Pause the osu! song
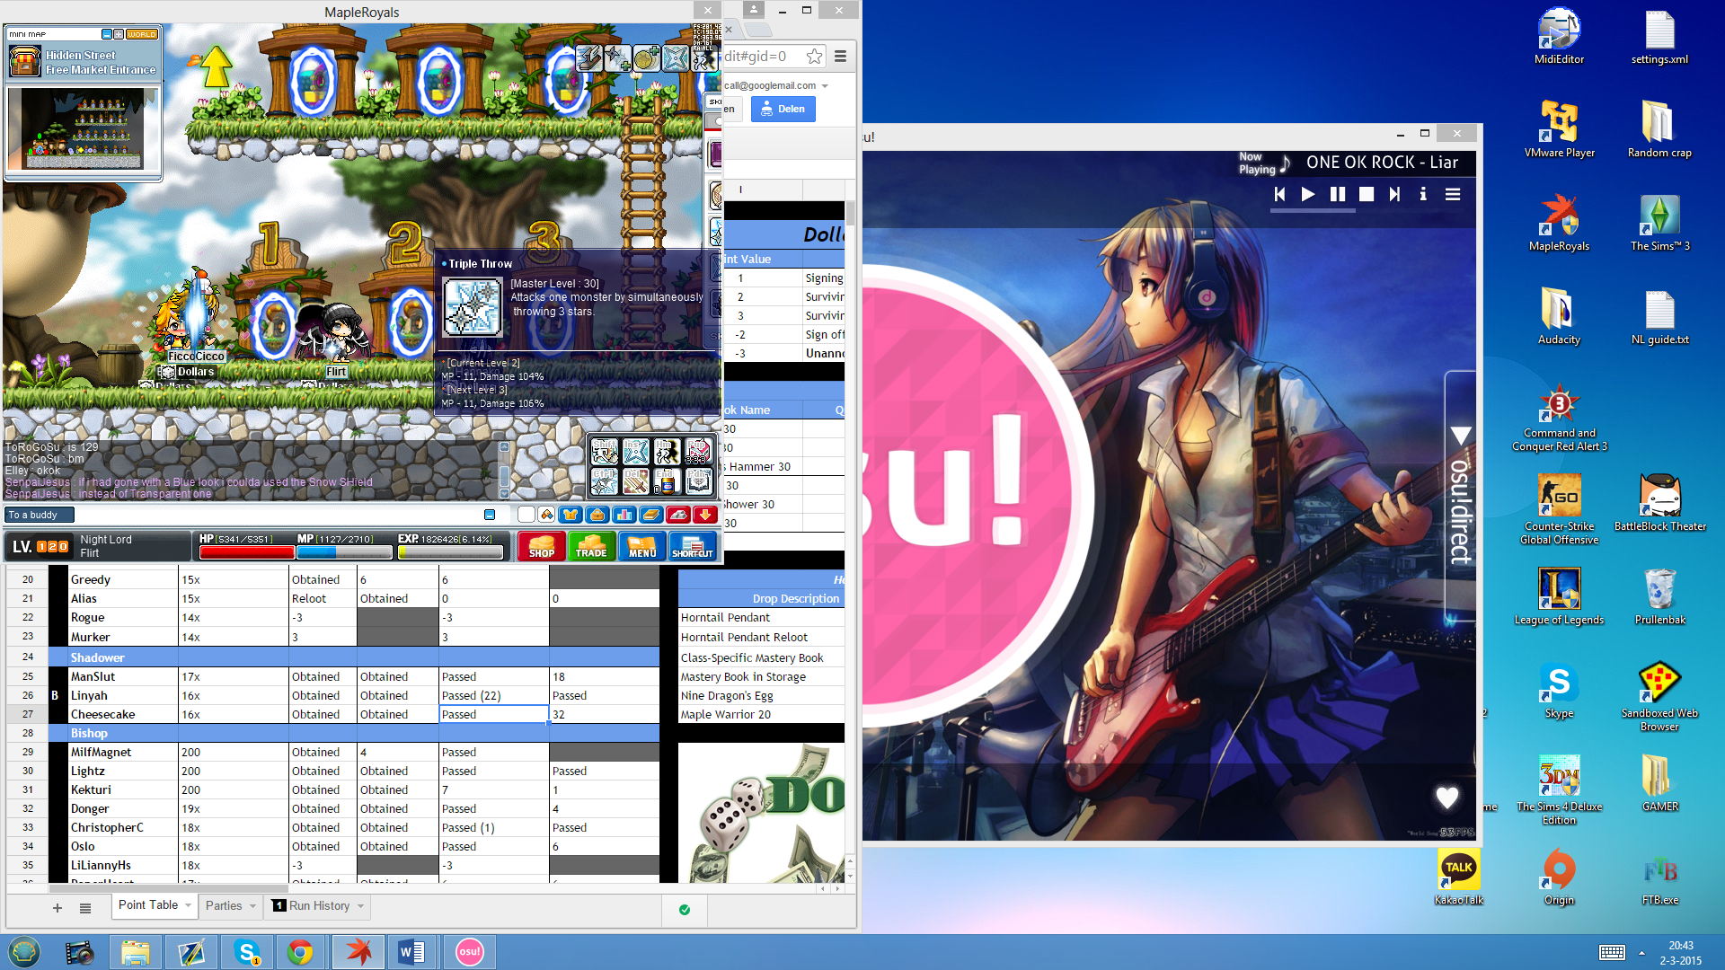 pyautogui.click(x=1338, y=194)
